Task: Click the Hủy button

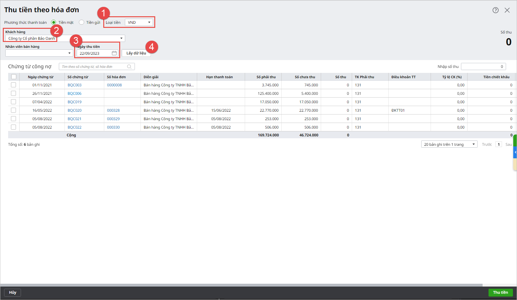Action: point(13,292)
